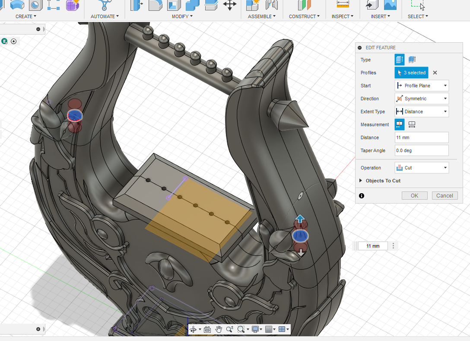Image resolution: width=470 pixels, height=341 pixels.
Task: Click the Orbit tool icon
Action: pyautogui.click(x=193, y=329)
